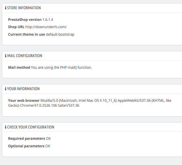Click the Shop URL label
The width and height of the screenshot is (182, 165).
(16, 27)
